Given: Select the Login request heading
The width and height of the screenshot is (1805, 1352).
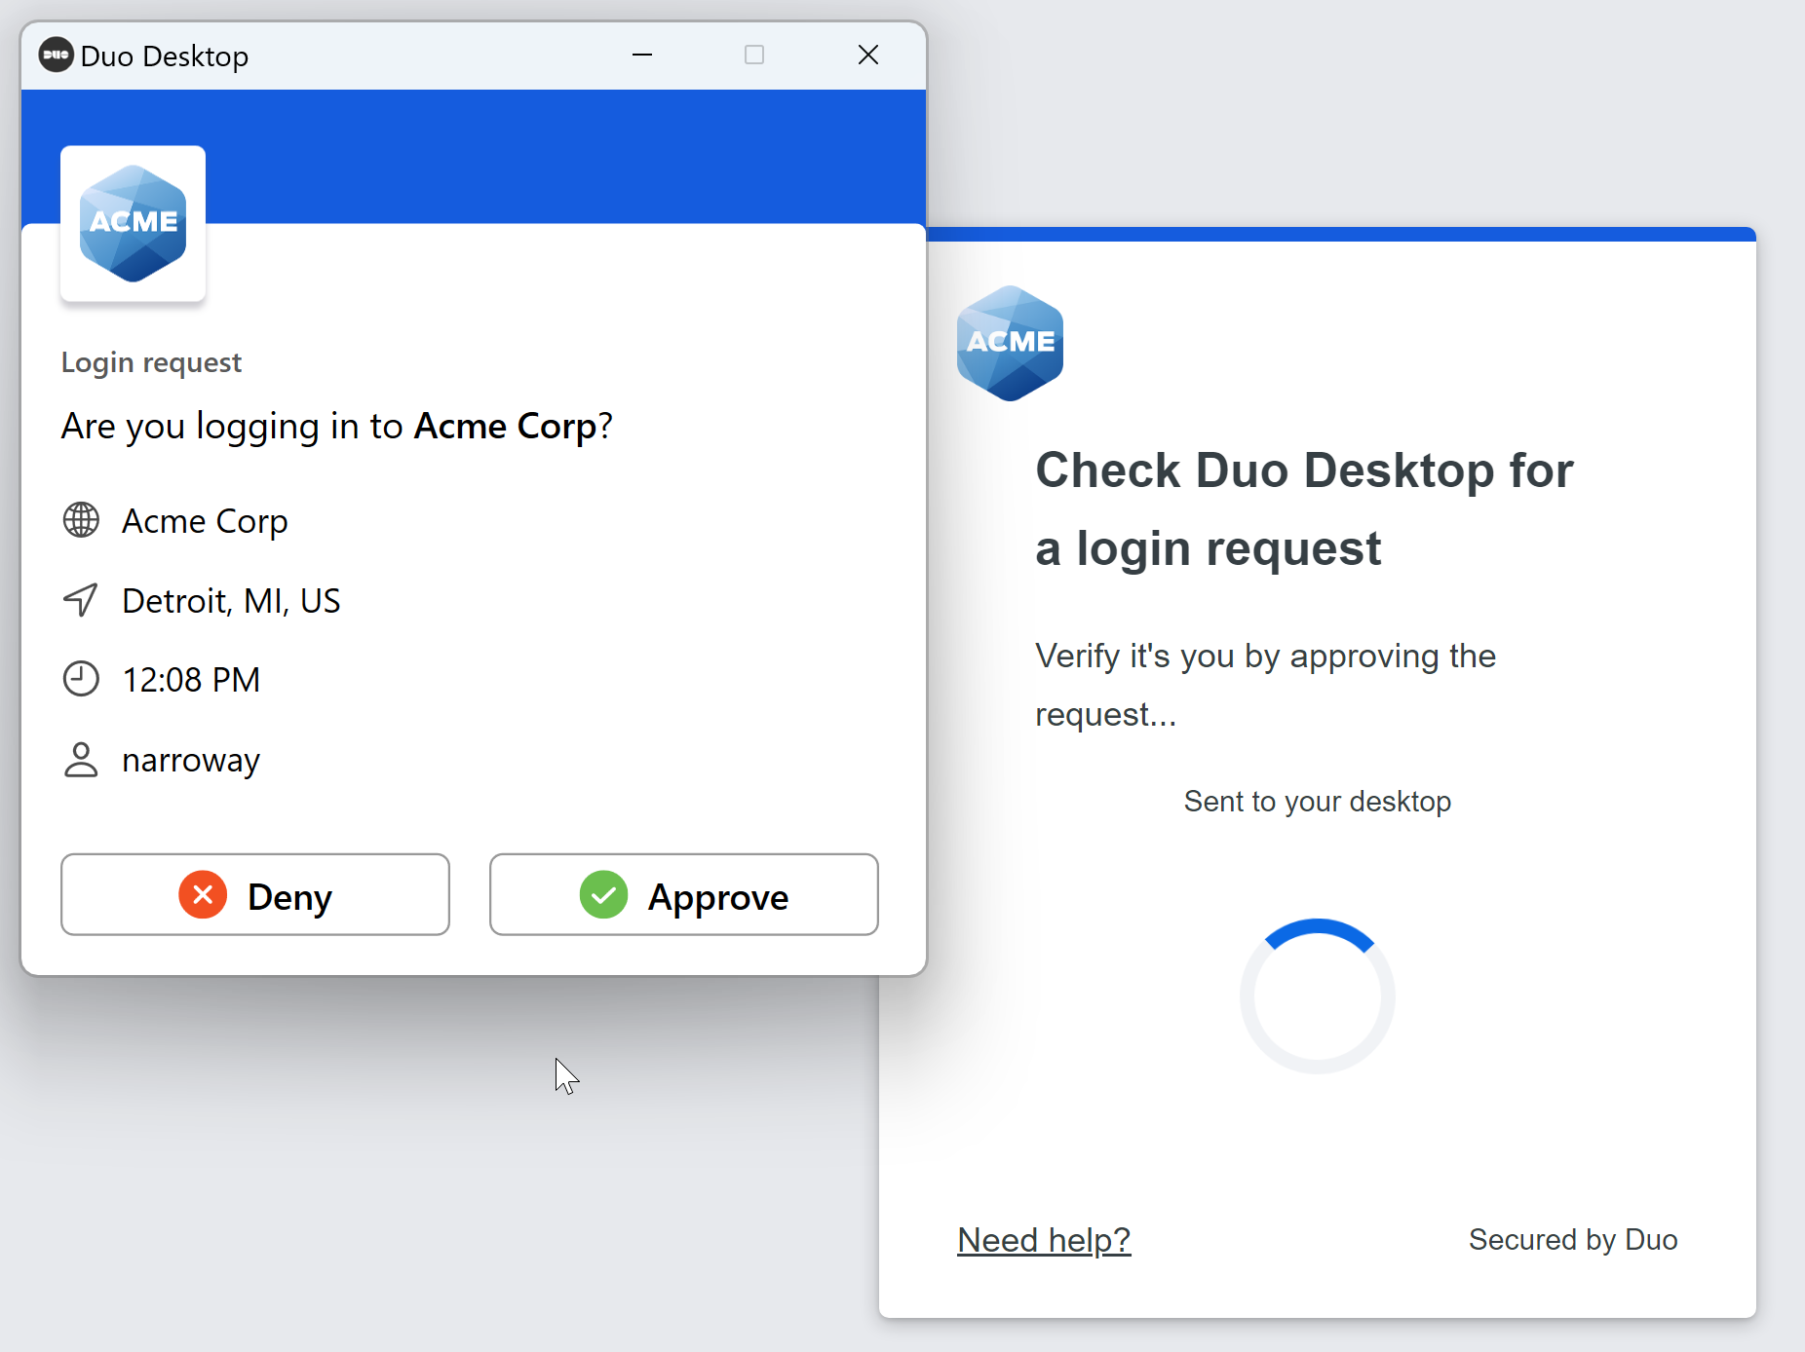Looking at the screenshot, I should point(150,361).
